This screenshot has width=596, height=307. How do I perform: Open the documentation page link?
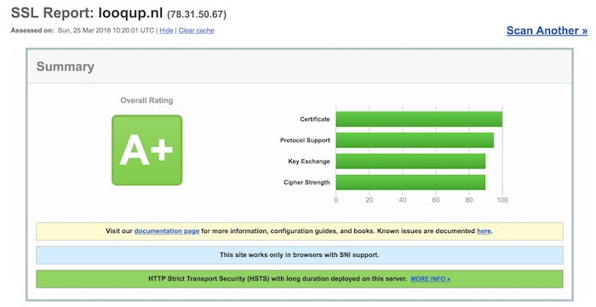[x=167, y=231]
